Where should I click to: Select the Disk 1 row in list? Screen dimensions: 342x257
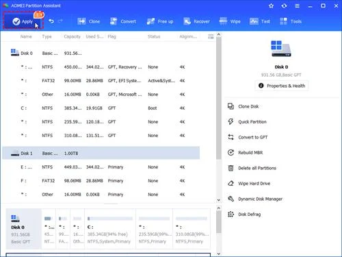(x=101, y=153)
